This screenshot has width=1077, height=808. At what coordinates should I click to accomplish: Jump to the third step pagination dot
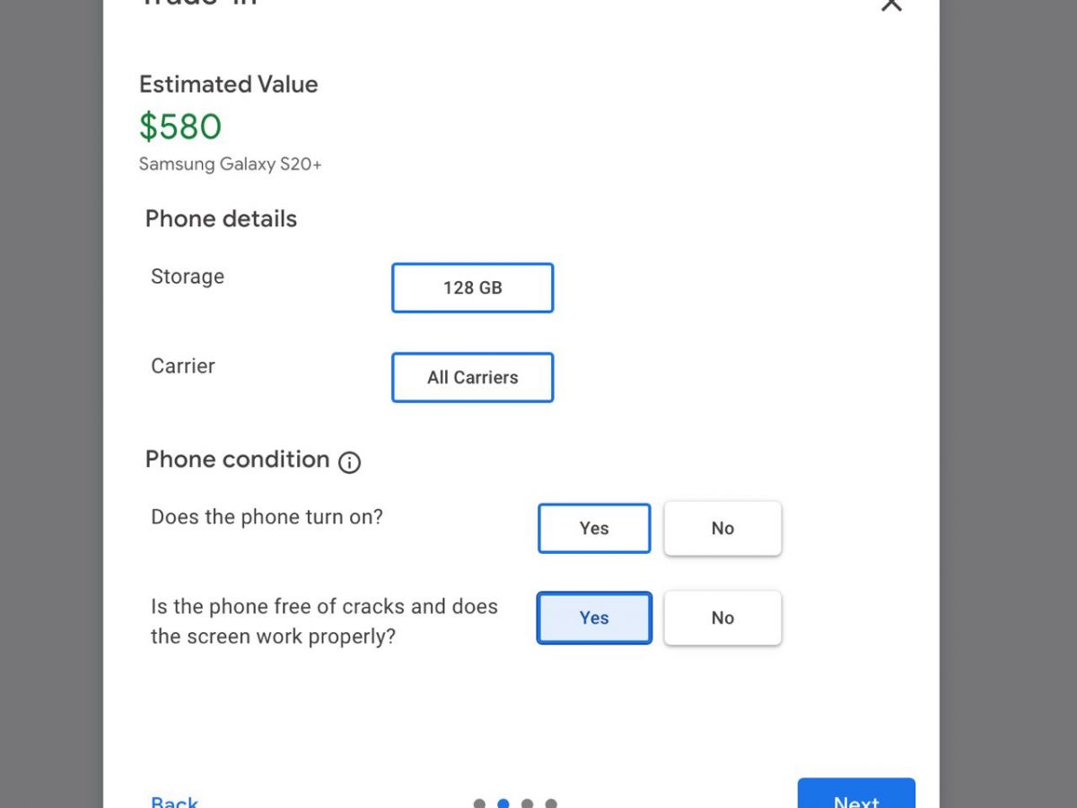click(x=528, y=804)
